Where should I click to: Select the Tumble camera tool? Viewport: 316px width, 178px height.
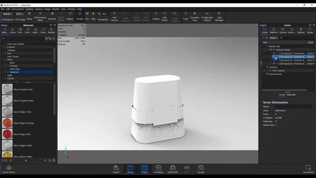pos(79,16)
